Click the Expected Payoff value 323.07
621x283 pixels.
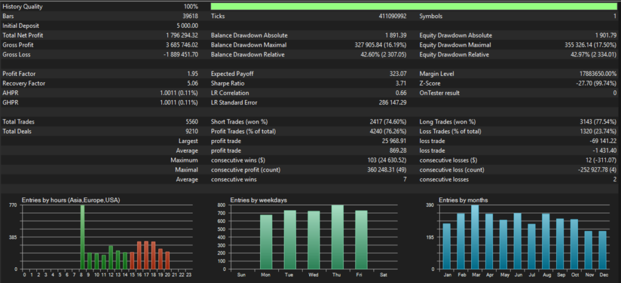pos(398,73)
